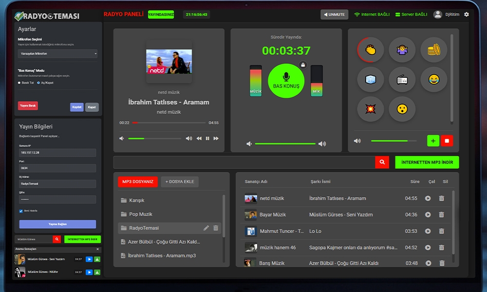Open the Varsayılan Mikrofon dropdown

pos(57,54)
